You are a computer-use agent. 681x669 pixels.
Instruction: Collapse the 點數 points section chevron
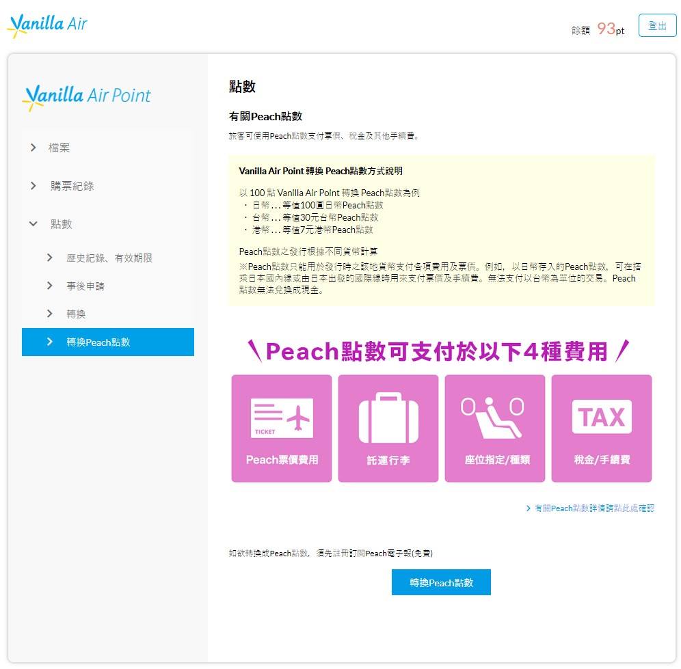click(x=34, y=224)
